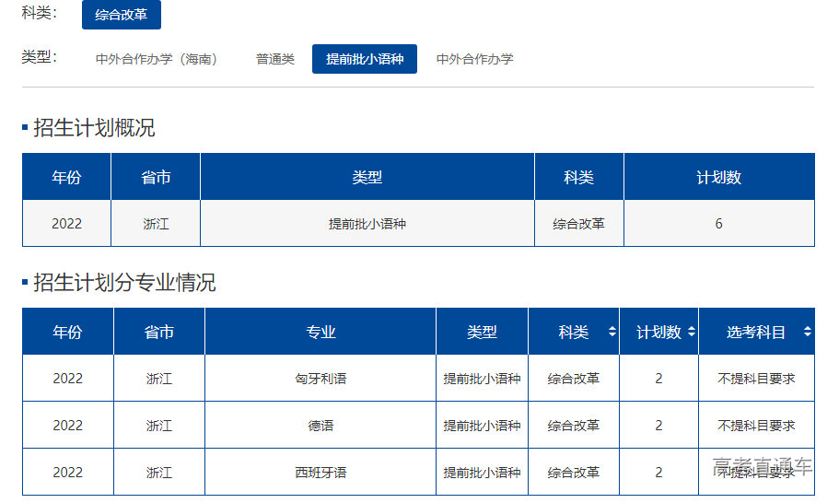Click the 西班牙语 major cell
This screenshot has height=503, width=839.
(x=320, y=473)
